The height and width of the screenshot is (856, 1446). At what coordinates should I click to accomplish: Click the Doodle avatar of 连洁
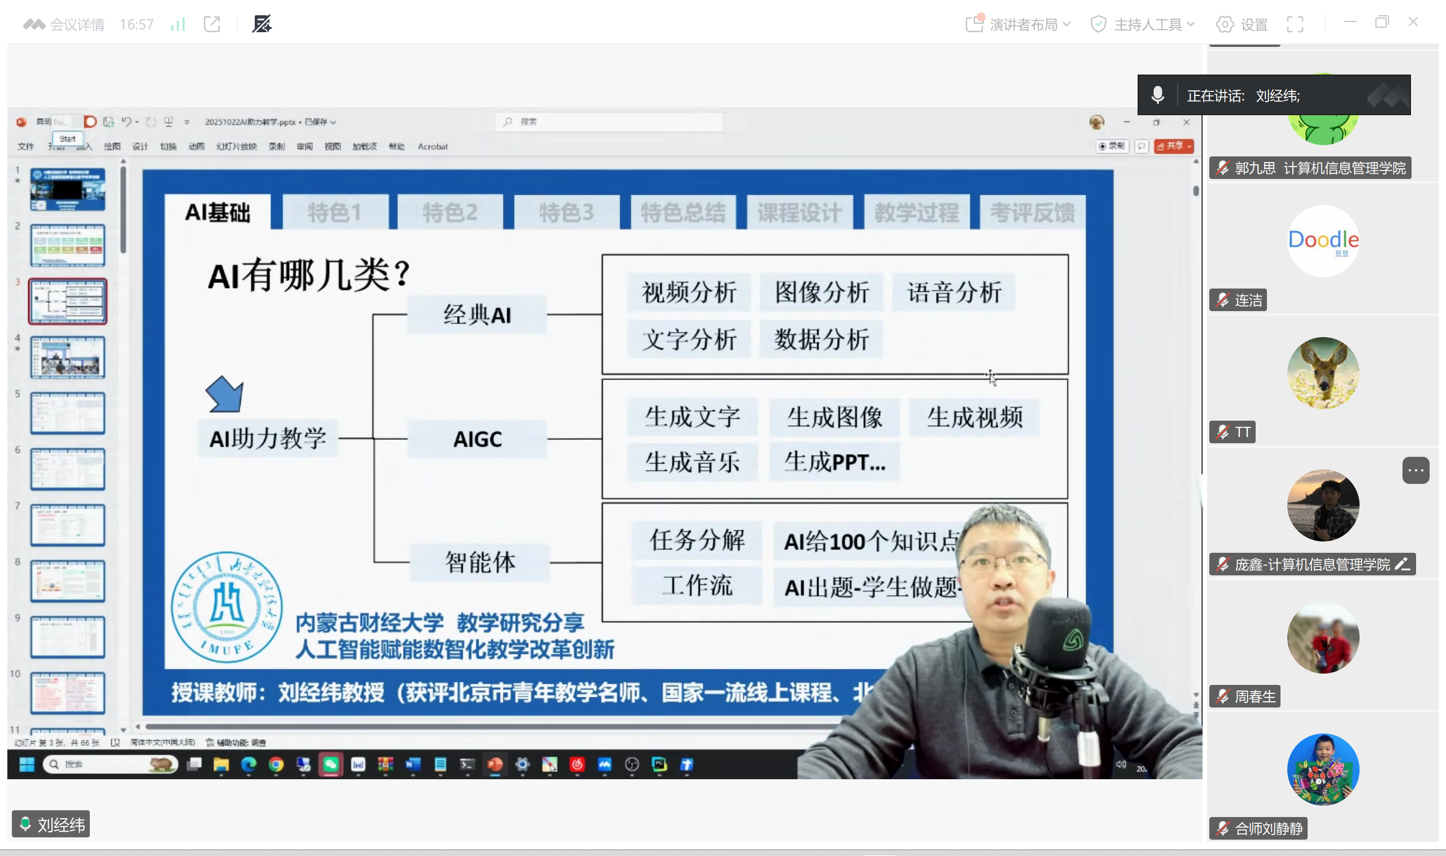coord(1322,241)
